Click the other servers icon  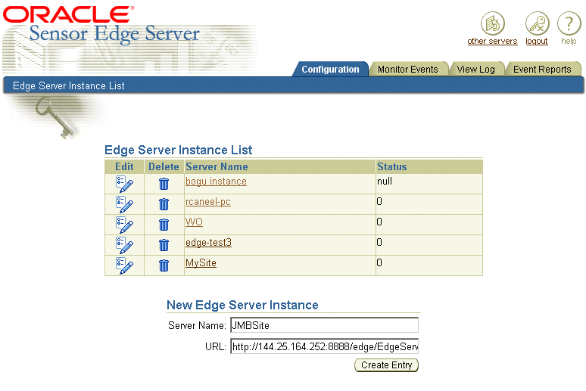pyautogui.click(x=492, y=23)
